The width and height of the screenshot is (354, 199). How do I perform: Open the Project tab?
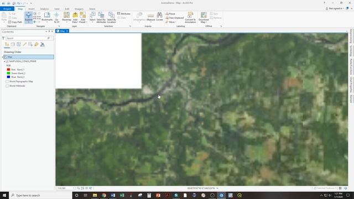pyautogui.click(x=7, y=9)
